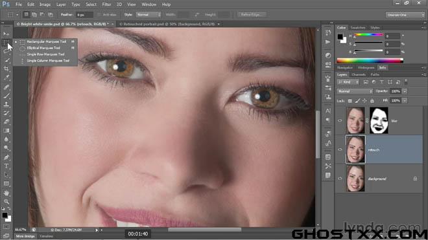Viewport: 428px width, 240px height.
Task: Hide the blur layer visibility eye
Action: [x=340, y=120]
